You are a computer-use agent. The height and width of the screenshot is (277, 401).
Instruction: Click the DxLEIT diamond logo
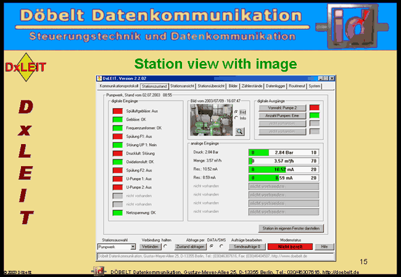pos(25,67)
